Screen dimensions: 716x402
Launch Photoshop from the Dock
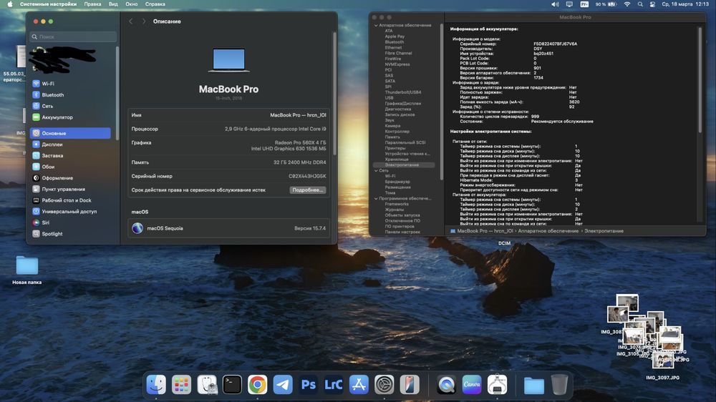[308, 385]
